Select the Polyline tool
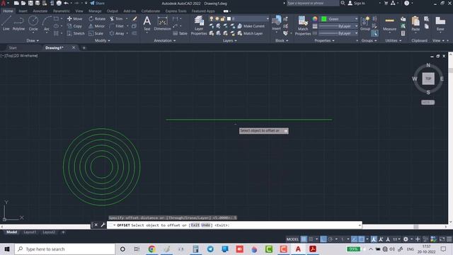Viewport: 453px width, 255px height. point(18,23)
